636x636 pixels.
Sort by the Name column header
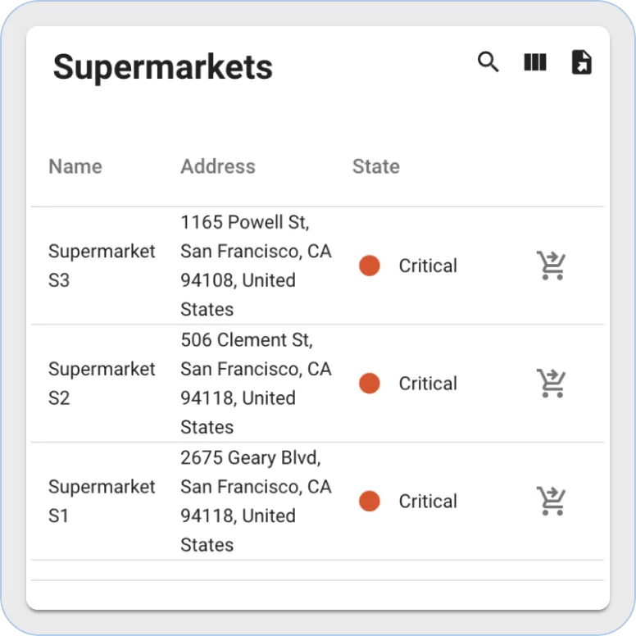pos(75,166)
